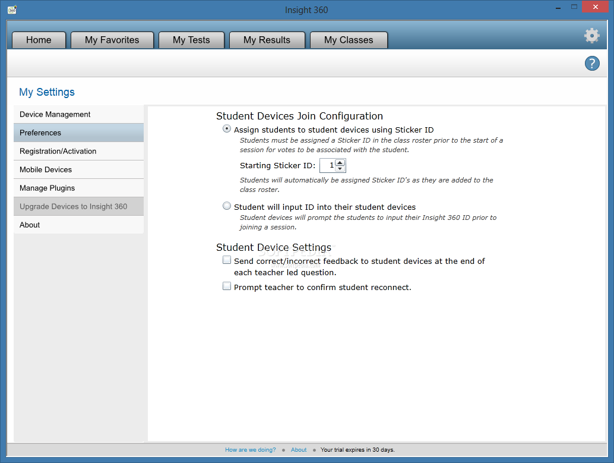This screenshot has width=614, height=463.
Task: Go to the Home tab
Action: 39,40
